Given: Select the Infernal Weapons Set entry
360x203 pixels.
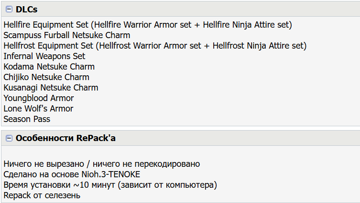Looking at the screenshot, I should point(44,56).
